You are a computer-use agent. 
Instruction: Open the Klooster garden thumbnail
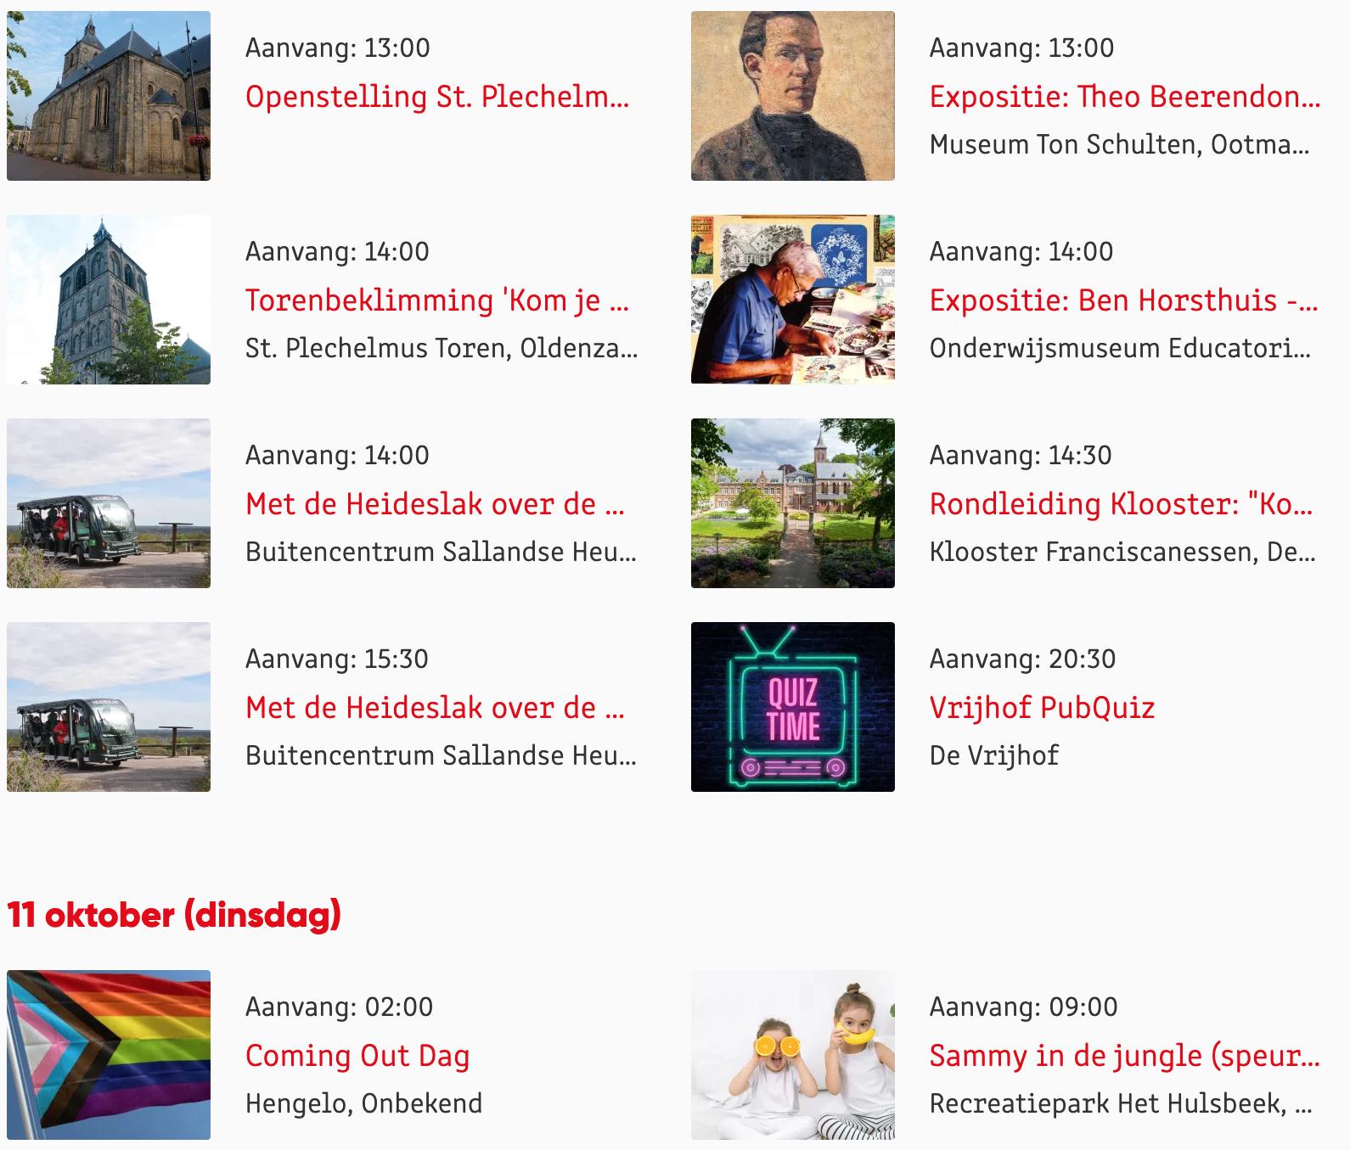click(x=793, y=503)
